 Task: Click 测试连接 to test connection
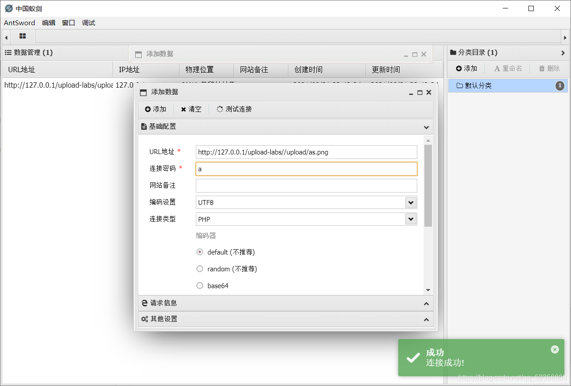[234, 109]
